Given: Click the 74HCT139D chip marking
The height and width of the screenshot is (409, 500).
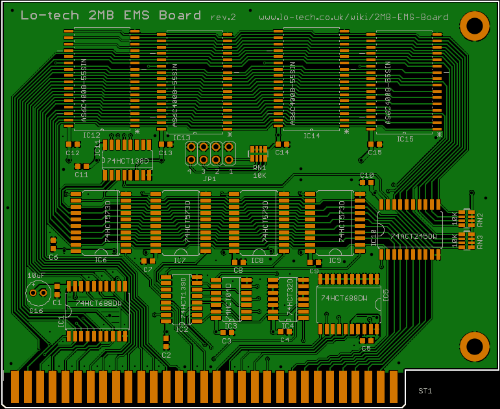Looking at the screenshot, I should 183,298.
